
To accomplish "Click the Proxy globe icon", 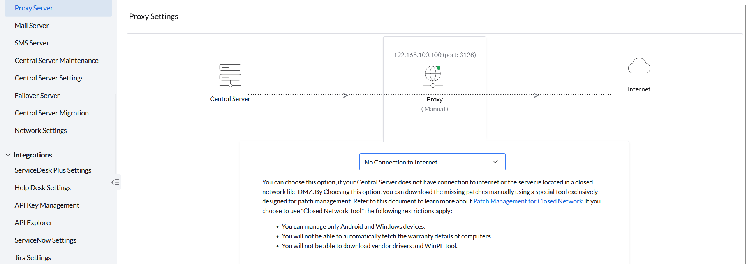I will 433,76.
